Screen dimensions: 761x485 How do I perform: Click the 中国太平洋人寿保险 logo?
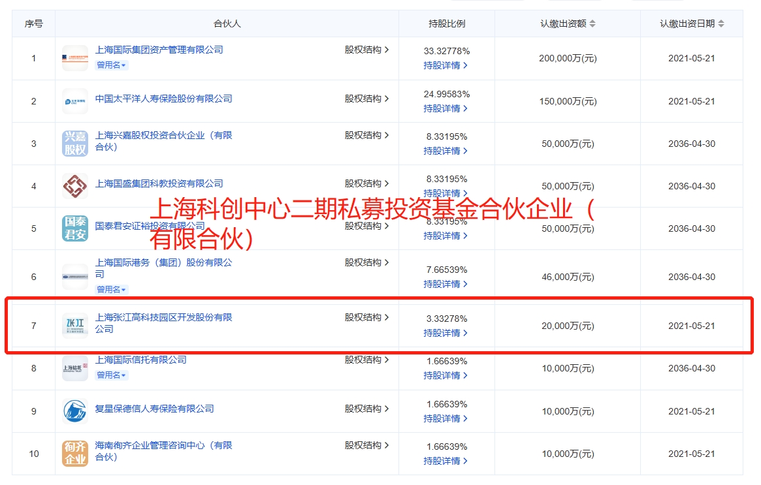pyautogui.click(x=75, y=101)
